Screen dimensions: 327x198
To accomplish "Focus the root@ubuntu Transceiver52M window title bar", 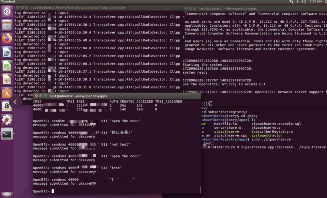I will click(78, 8).
